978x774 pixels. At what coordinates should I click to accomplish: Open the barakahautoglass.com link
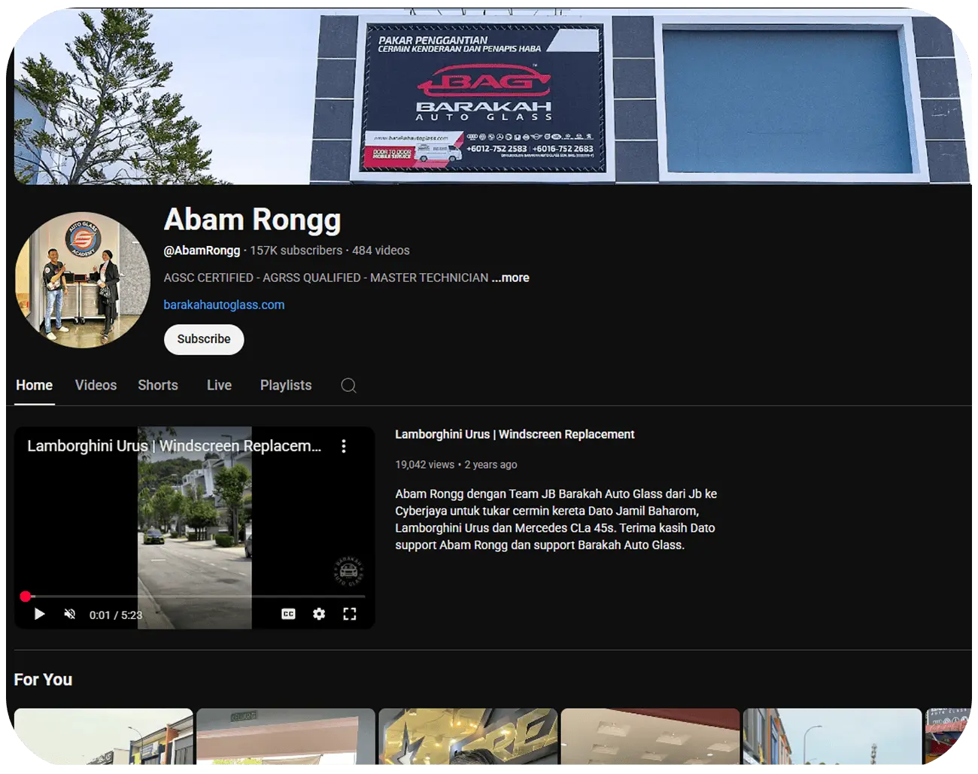pyautogui.click(x=224, y=305)
